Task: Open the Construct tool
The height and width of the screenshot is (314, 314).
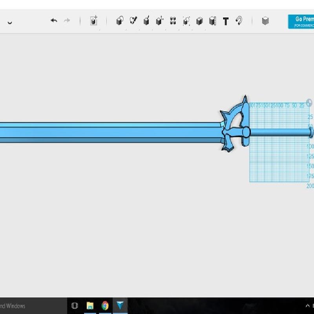Action: pos(146,21)
